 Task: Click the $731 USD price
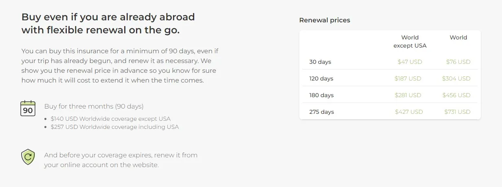457,112
